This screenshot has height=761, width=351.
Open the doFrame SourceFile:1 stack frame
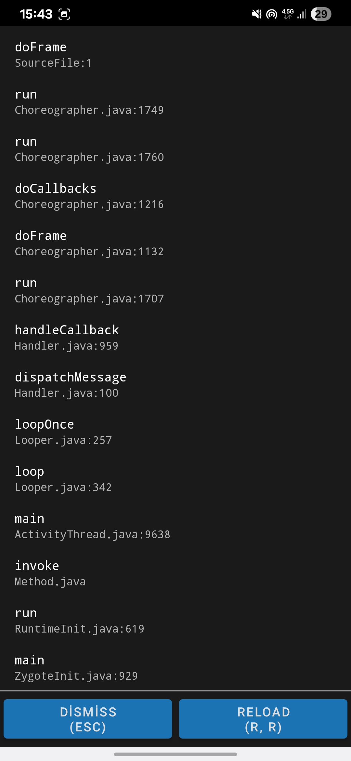click(x=175, y=55)
